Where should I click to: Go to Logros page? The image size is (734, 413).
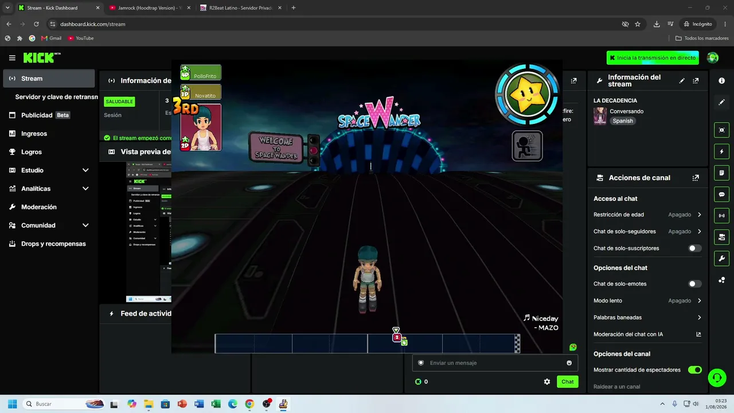click(49, 152)
